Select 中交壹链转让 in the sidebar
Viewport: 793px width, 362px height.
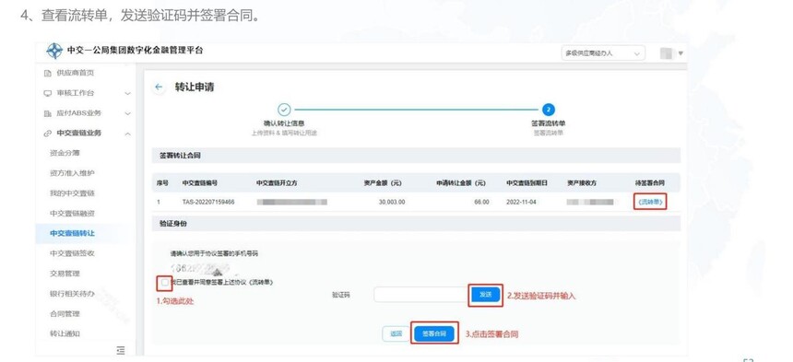[x=72, y=233]
